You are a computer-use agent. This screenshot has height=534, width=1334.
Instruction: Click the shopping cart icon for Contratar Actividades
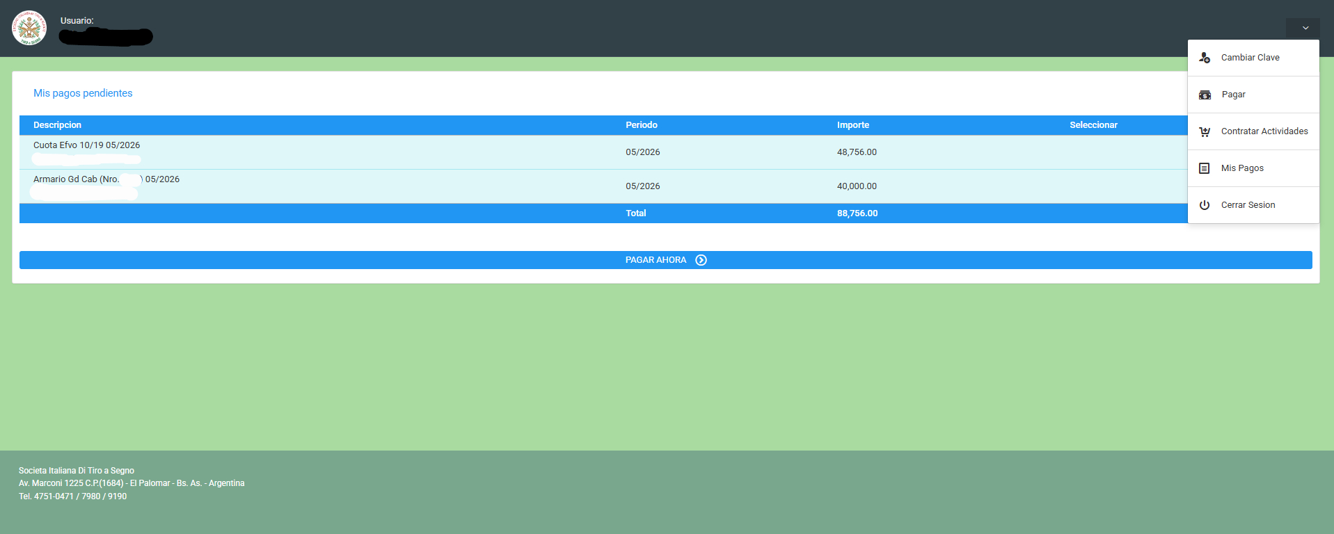point(1205,131)
